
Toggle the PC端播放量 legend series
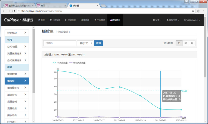click(x=60, y=63)
